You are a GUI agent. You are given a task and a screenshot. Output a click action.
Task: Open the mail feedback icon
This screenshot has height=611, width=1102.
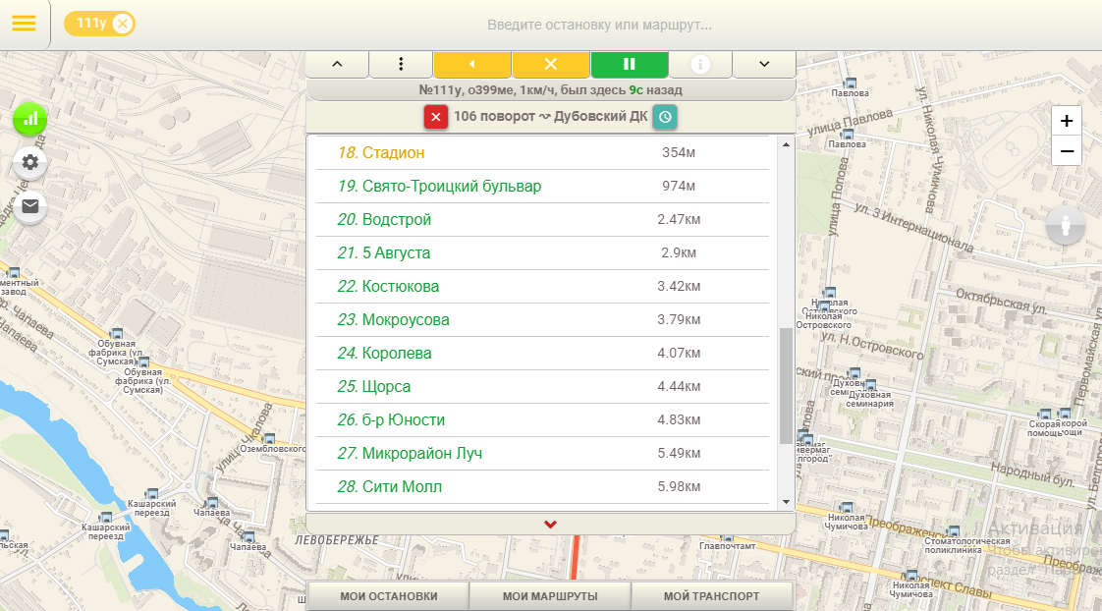[30, 205]
